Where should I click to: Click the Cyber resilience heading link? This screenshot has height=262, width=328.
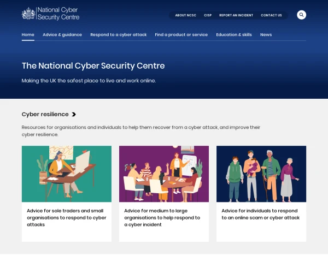tap(45, 114)
